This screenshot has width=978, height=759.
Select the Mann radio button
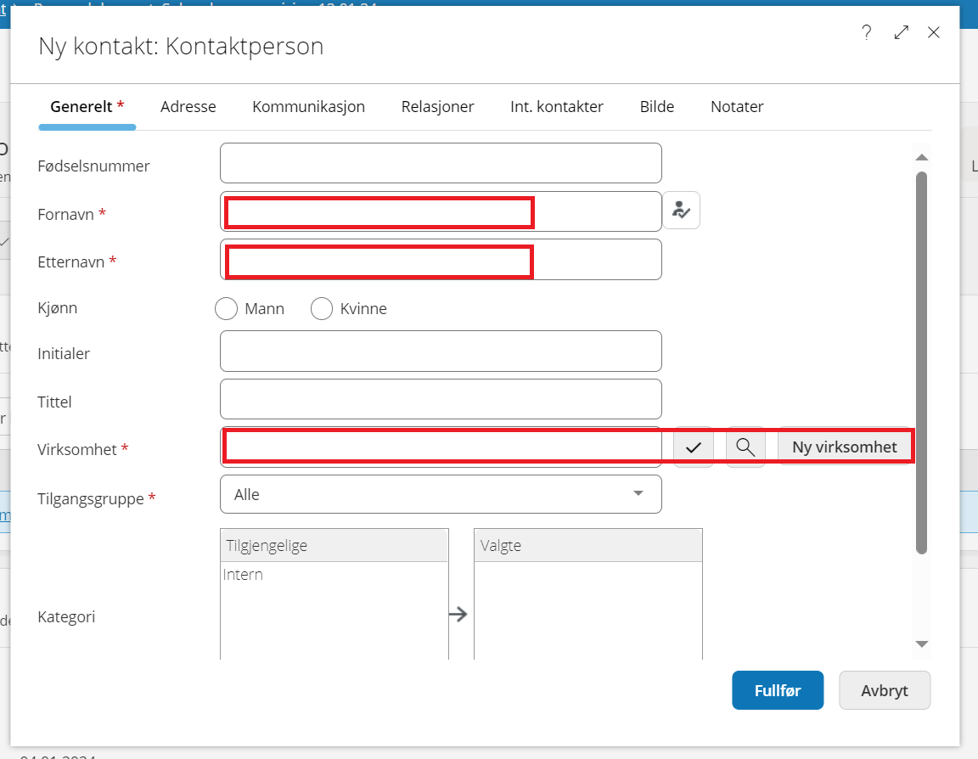(226, 309)
